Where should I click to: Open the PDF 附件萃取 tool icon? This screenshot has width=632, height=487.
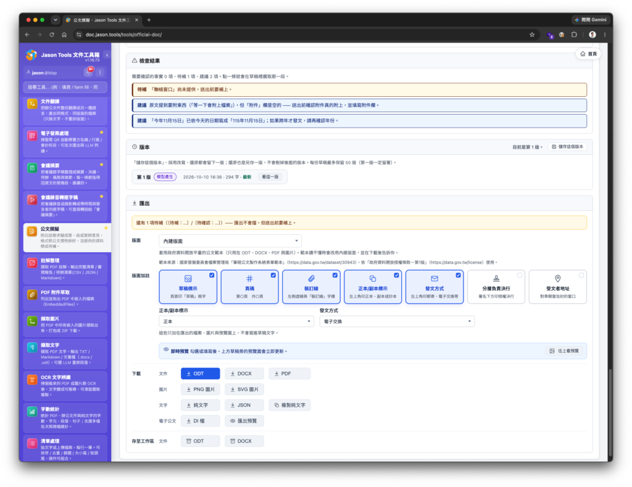click(x=32, y=295)
